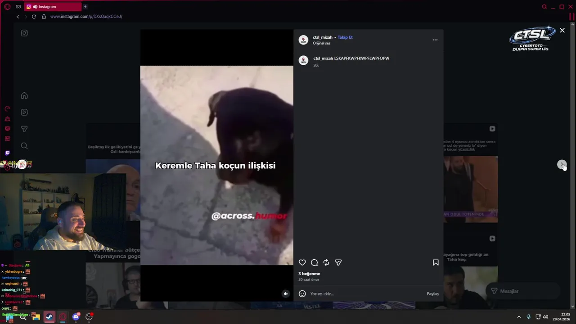This screenshot has height=324, width=576.
Task: Open the clock showing 22:05
Action: (562, 317)
